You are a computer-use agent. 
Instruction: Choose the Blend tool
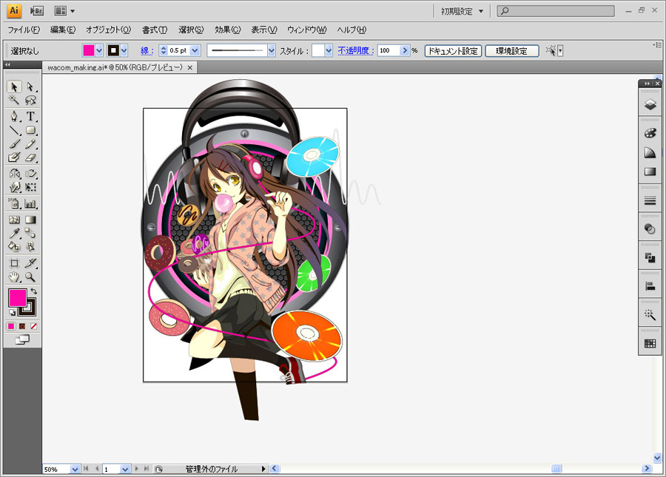30,233
